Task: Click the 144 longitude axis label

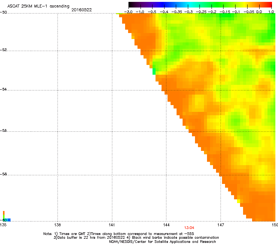Action: pos(166,225)
